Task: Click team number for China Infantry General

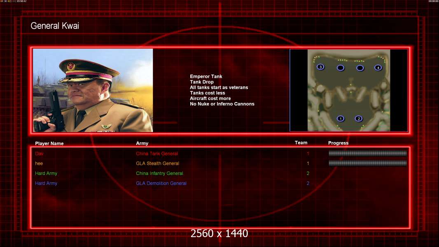Action: tap(308, 173)
